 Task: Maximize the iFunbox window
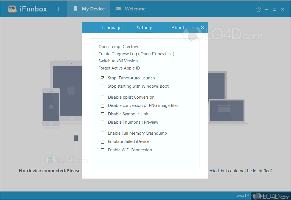pyautogui.click(x=274, y=9)
